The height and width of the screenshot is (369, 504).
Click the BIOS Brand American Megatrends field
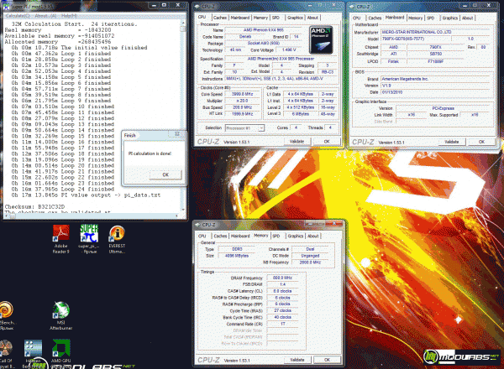click(x=435, y=79)
